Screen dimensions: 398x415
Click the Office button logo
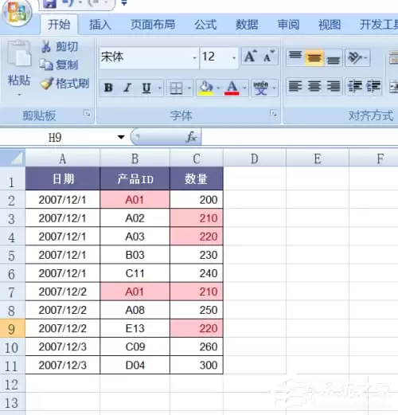coord(17,13)
